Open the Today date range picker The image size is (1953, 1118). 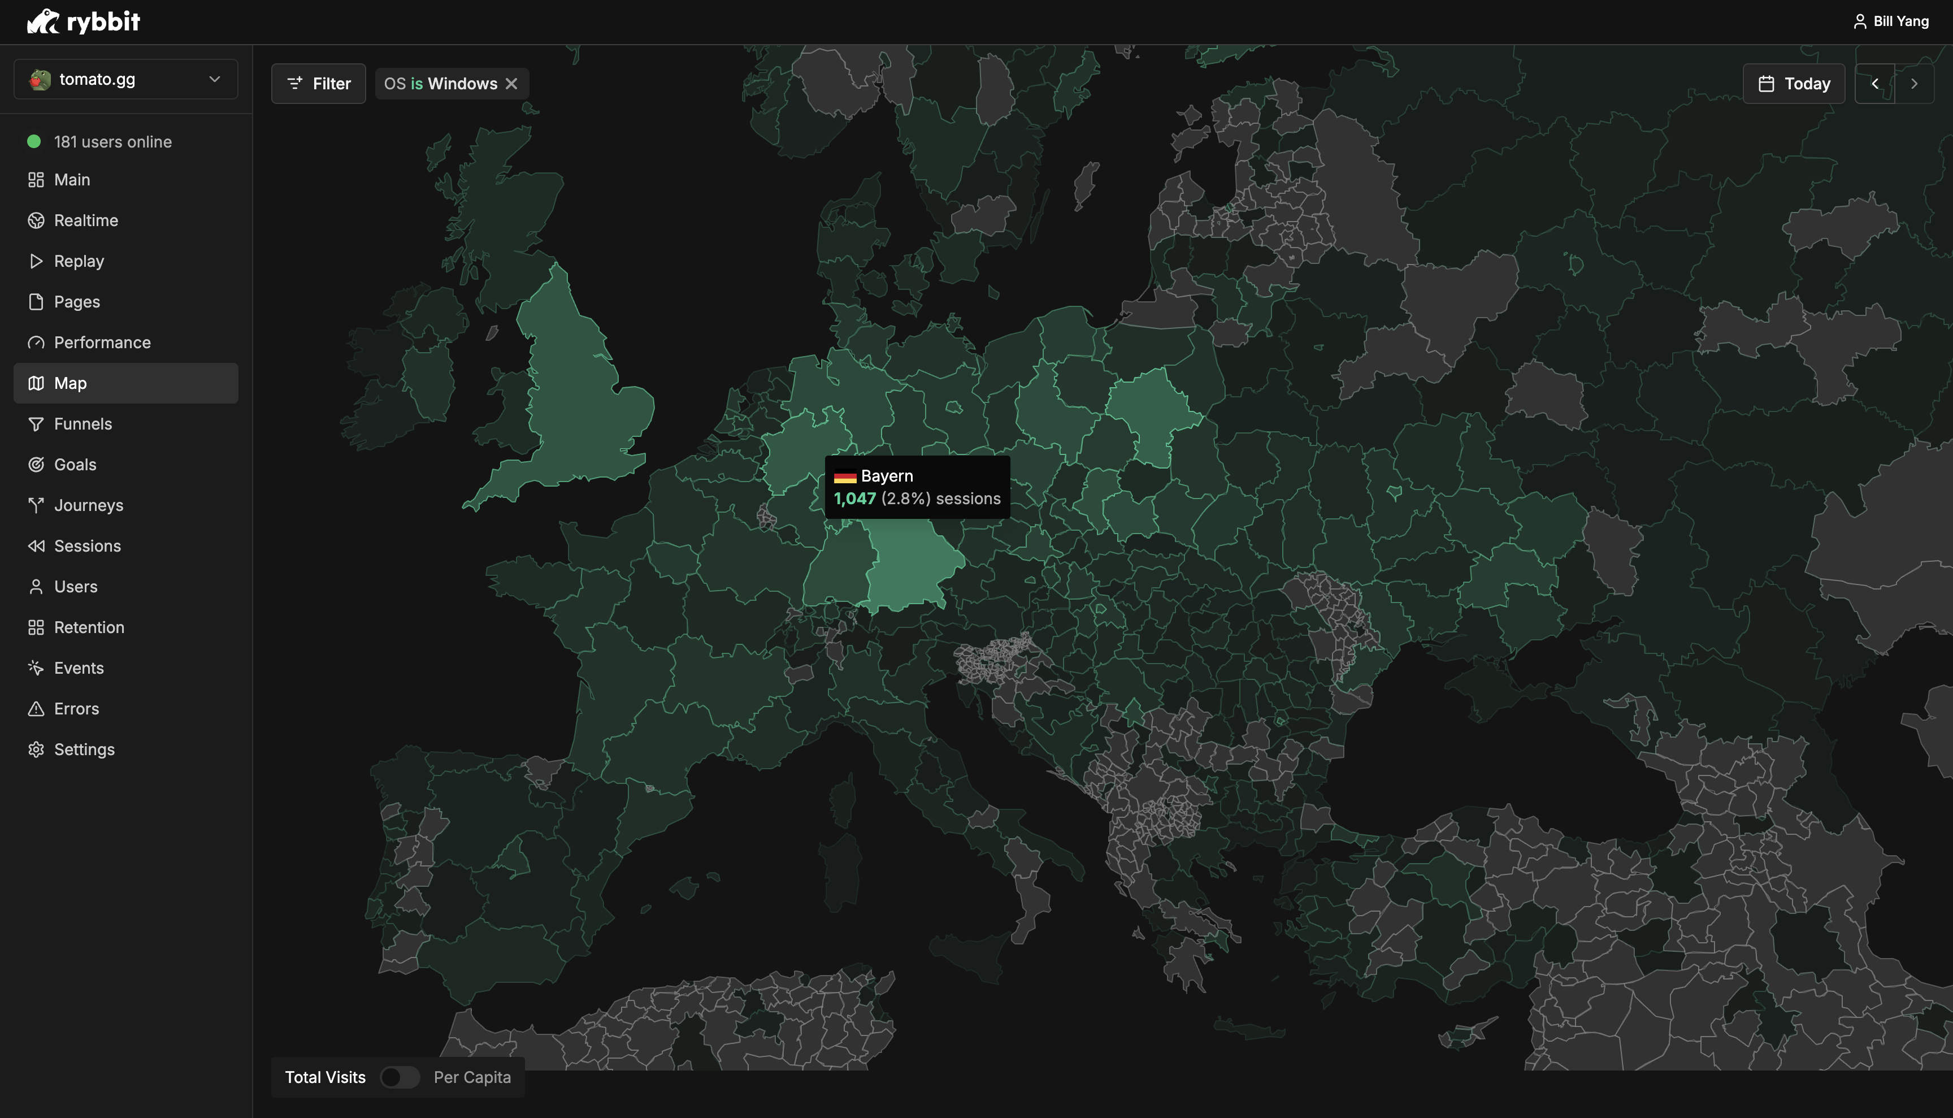click(x=1793, y=84)
